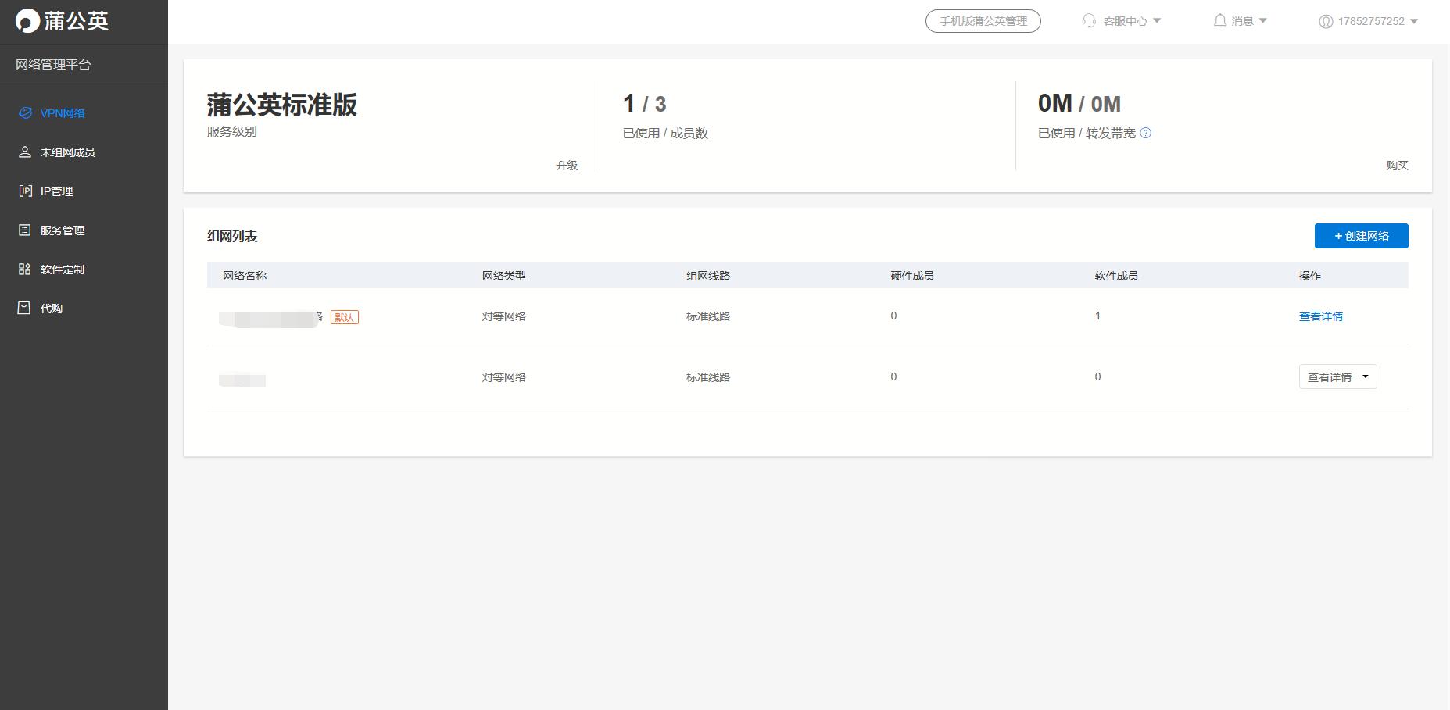Expand the 客服中心 dropdown arrow

[x=1157, y=21]
